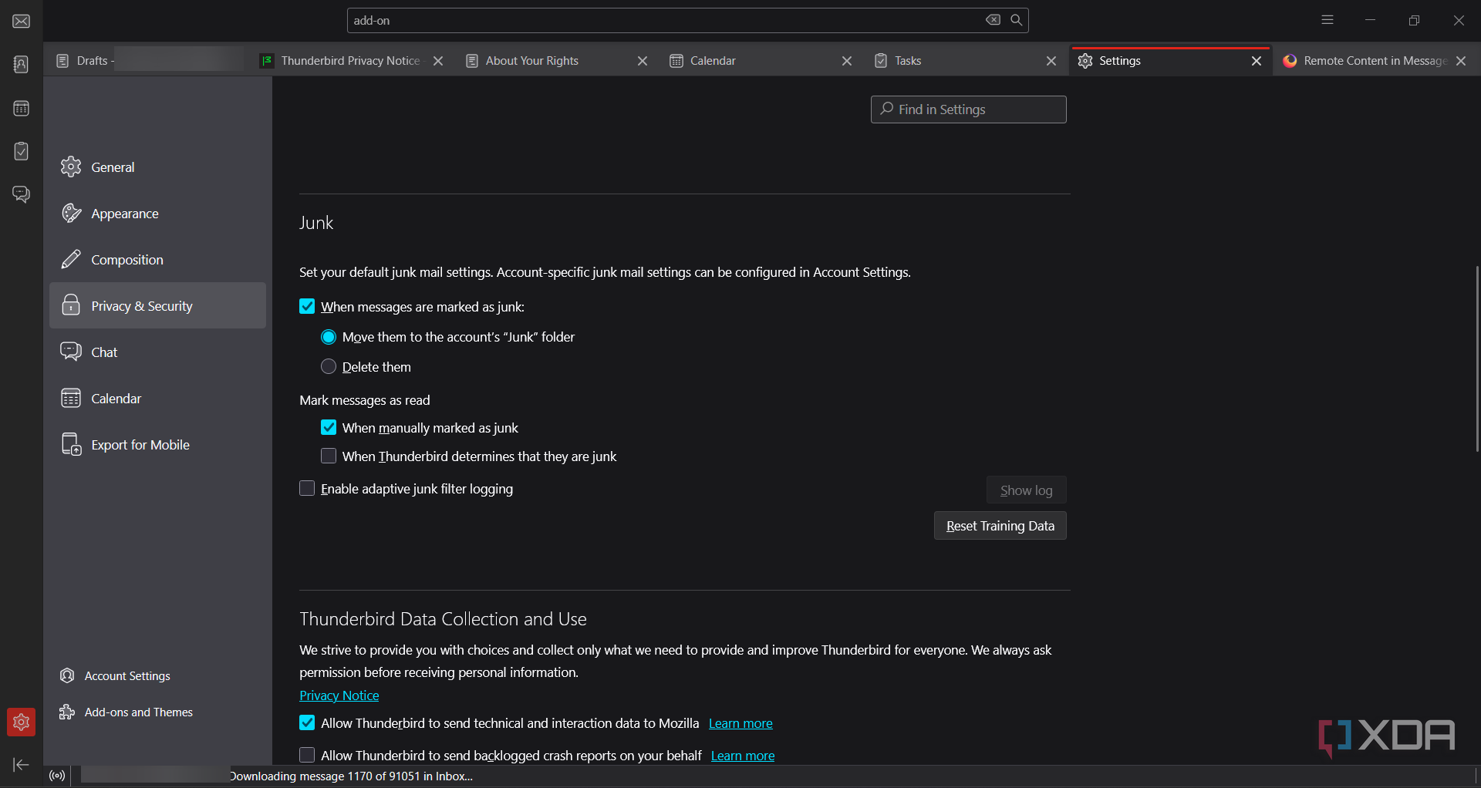Uncheck When messages are marked as junk
This screenshot has height=788, width=1481.
pyautogui.click(x=307, y=306)
